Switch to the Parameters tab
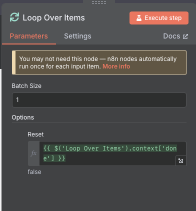The width and height of the screenshot is (196, 211). 29,36
